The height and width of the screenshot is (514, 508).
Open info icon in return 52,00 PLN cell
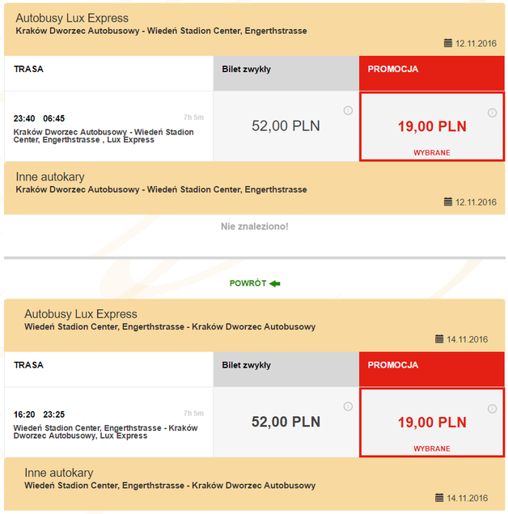tap(348, 406)
